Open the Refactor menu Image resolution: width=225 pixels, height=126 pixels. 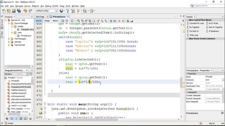pyautogui.click(x=36, y=6)
